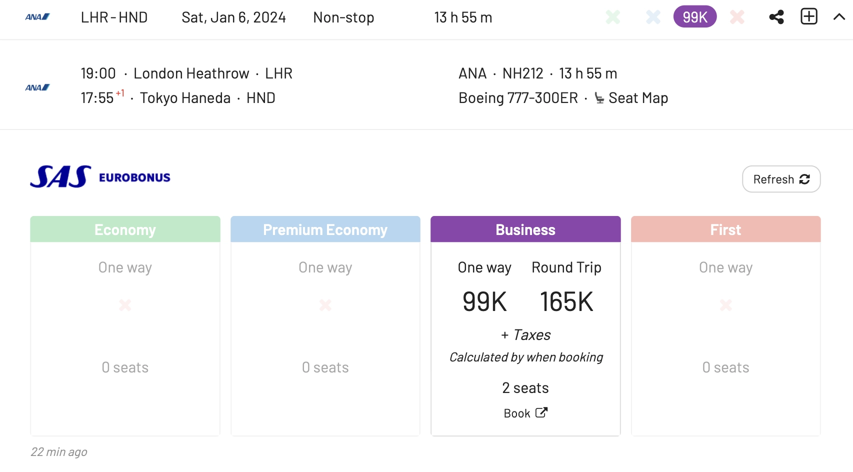
Task: Select the Economy cabin header
Action: pyautogui.click(x=125, y=229)
